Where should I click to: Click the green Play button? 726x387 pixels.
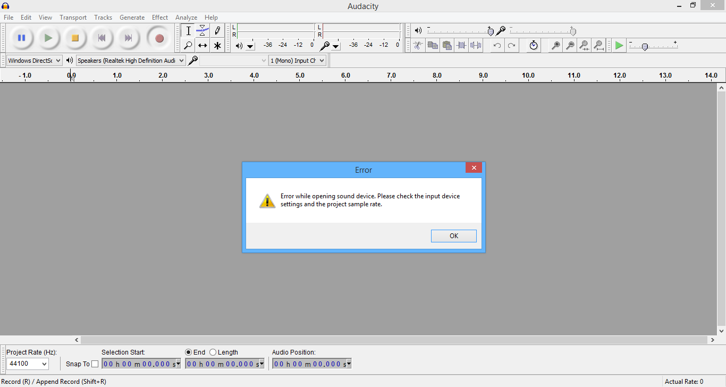48,38
